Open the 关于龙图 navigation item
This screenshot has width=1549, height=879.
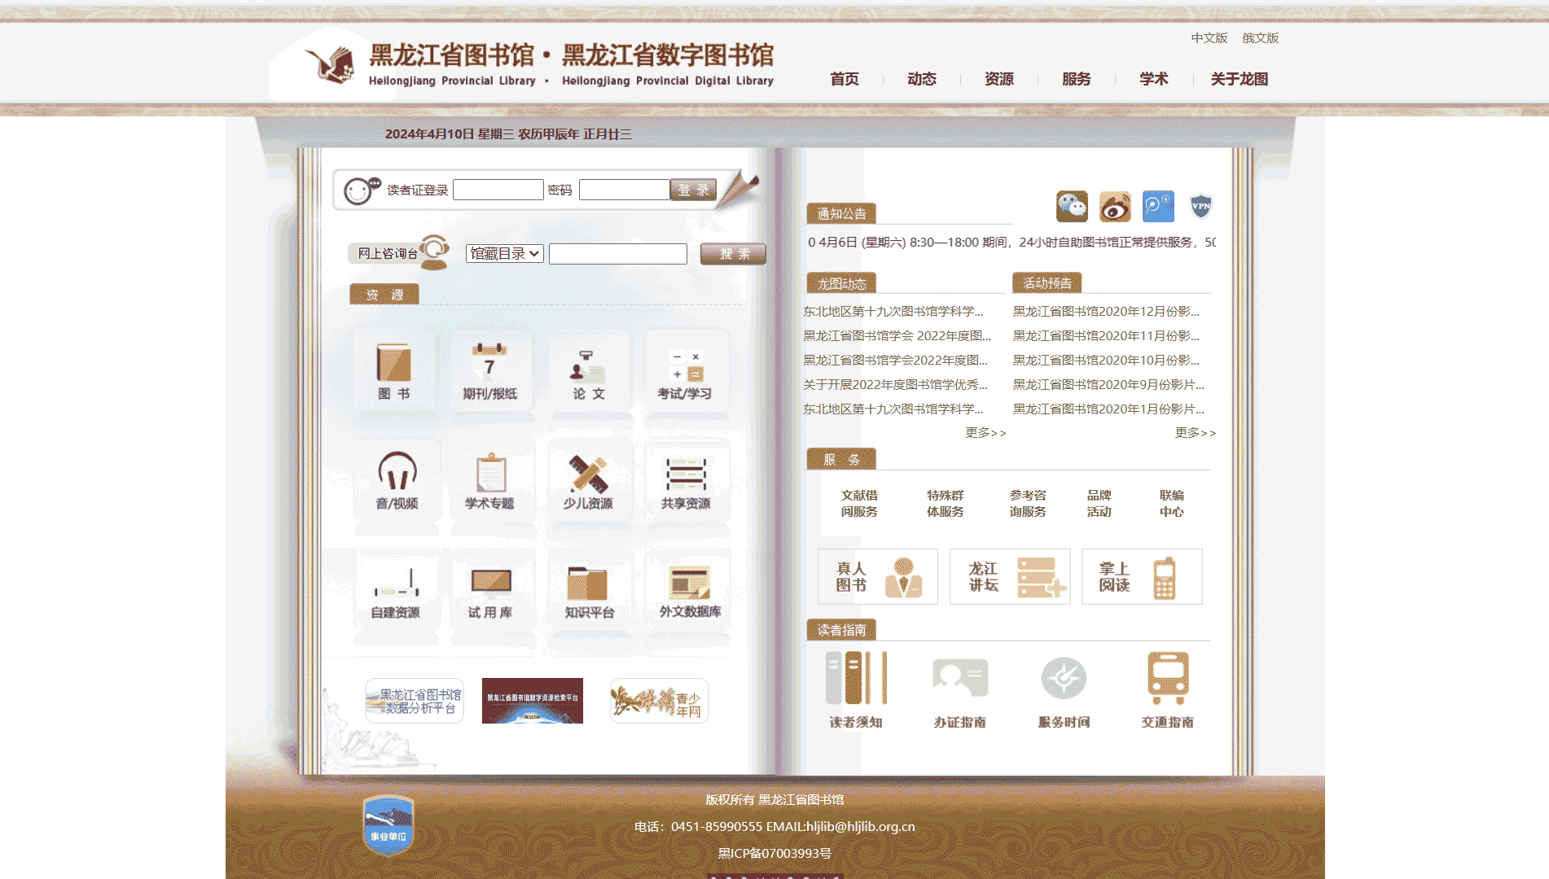[1240, 79]
